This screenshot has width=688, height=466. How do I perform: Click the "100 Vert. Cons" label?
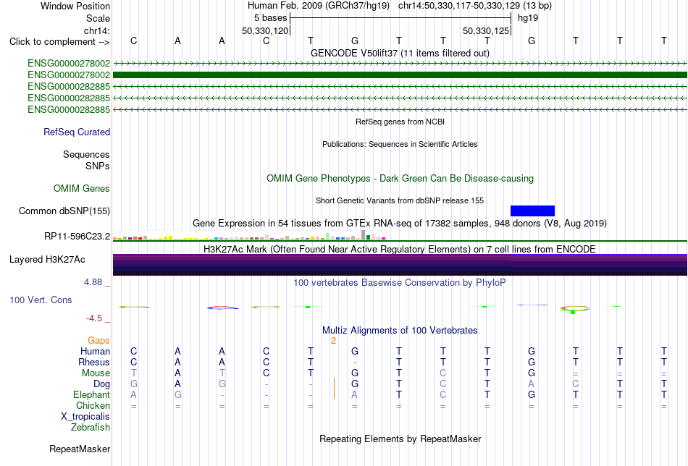tap(41, 300)
